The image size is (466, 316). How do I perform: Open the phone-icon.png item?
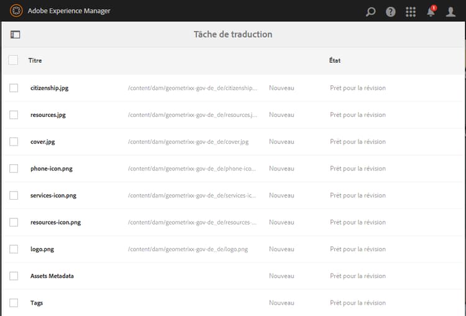tap(51, 169)
